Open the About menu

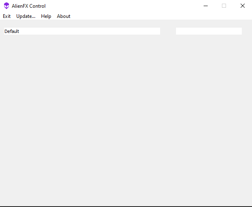coord(64,16)
